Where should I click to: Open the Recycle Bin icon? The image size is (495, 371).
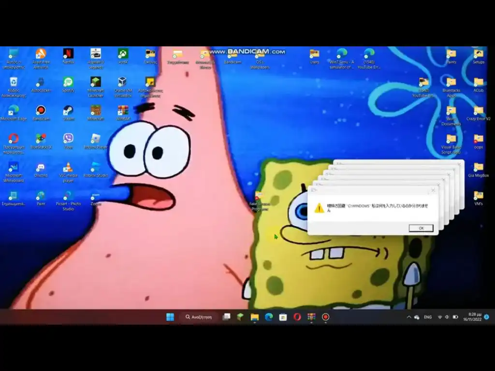(14, 87)
